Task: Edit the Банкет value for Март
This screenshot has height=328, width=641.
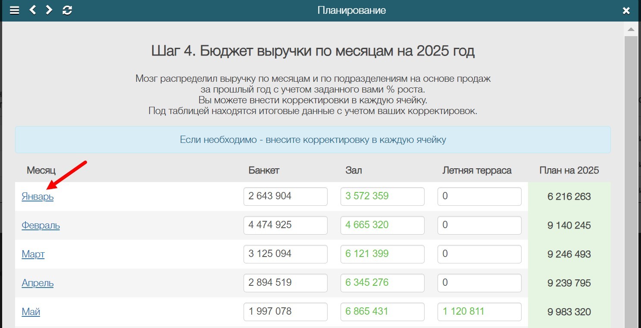Action: (x=285, y=254)
